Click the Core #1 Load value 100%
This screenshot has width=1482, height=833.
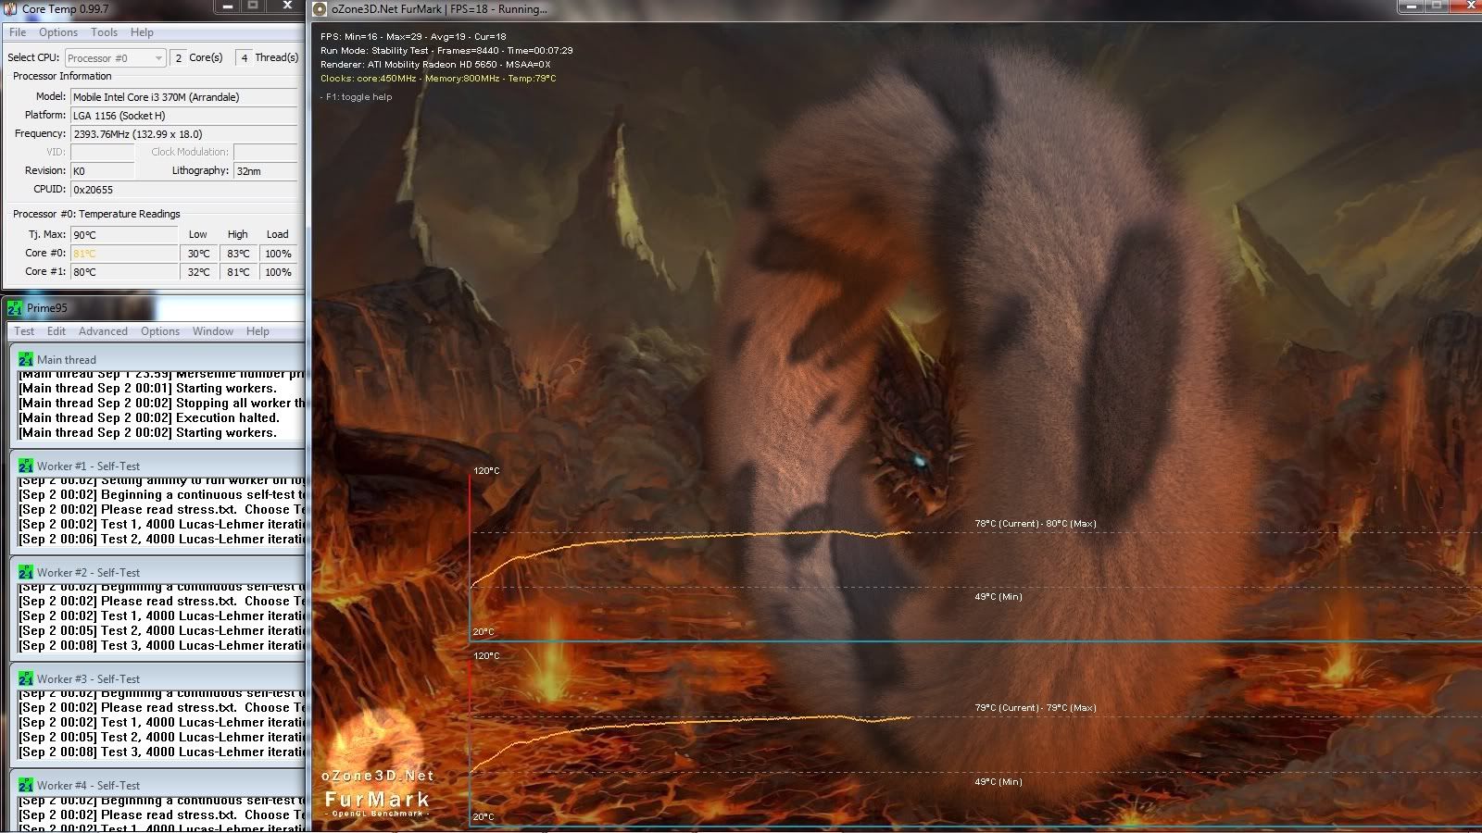point(278,272)
